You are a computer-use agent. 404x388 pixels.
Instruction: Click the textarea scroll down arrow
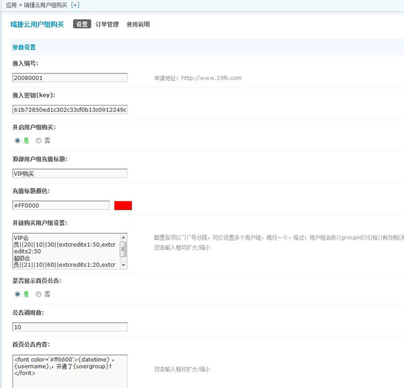pos(124,265)
